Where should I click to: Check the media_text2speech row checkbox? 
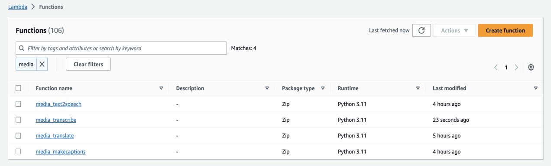[18, 104]
